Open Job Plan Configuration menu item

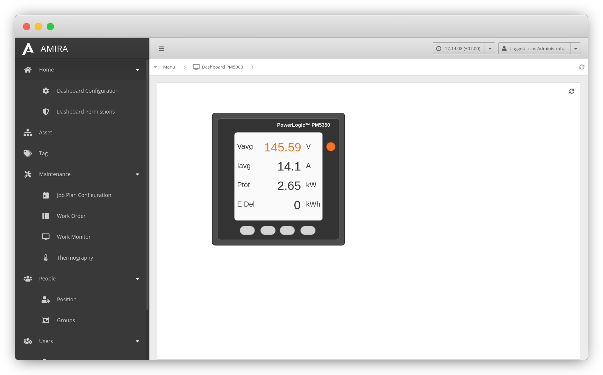coord(84,195)
